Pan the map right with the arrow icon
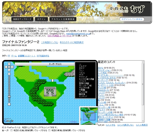Viewport: 153px width, 133px height. pos(12,67)
